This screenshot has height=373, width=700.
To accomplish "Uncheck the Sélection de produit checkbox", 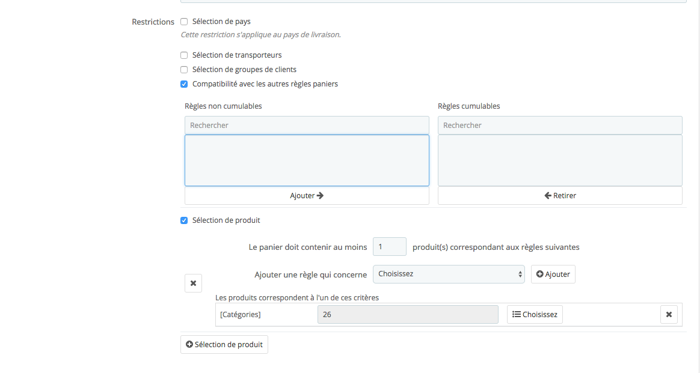I will [x=184, y=220].
